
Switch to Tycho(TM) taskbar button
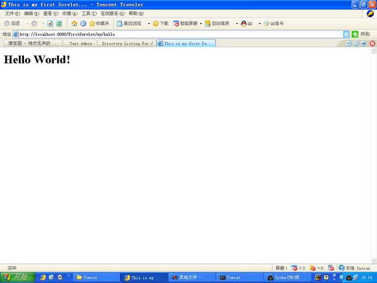(287, 277)
